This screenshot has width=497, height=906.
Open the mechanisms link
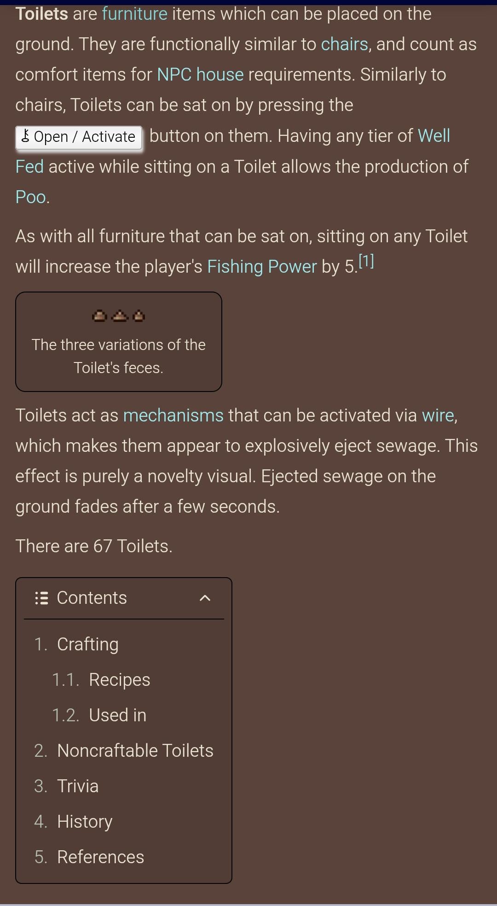(173, 415)
